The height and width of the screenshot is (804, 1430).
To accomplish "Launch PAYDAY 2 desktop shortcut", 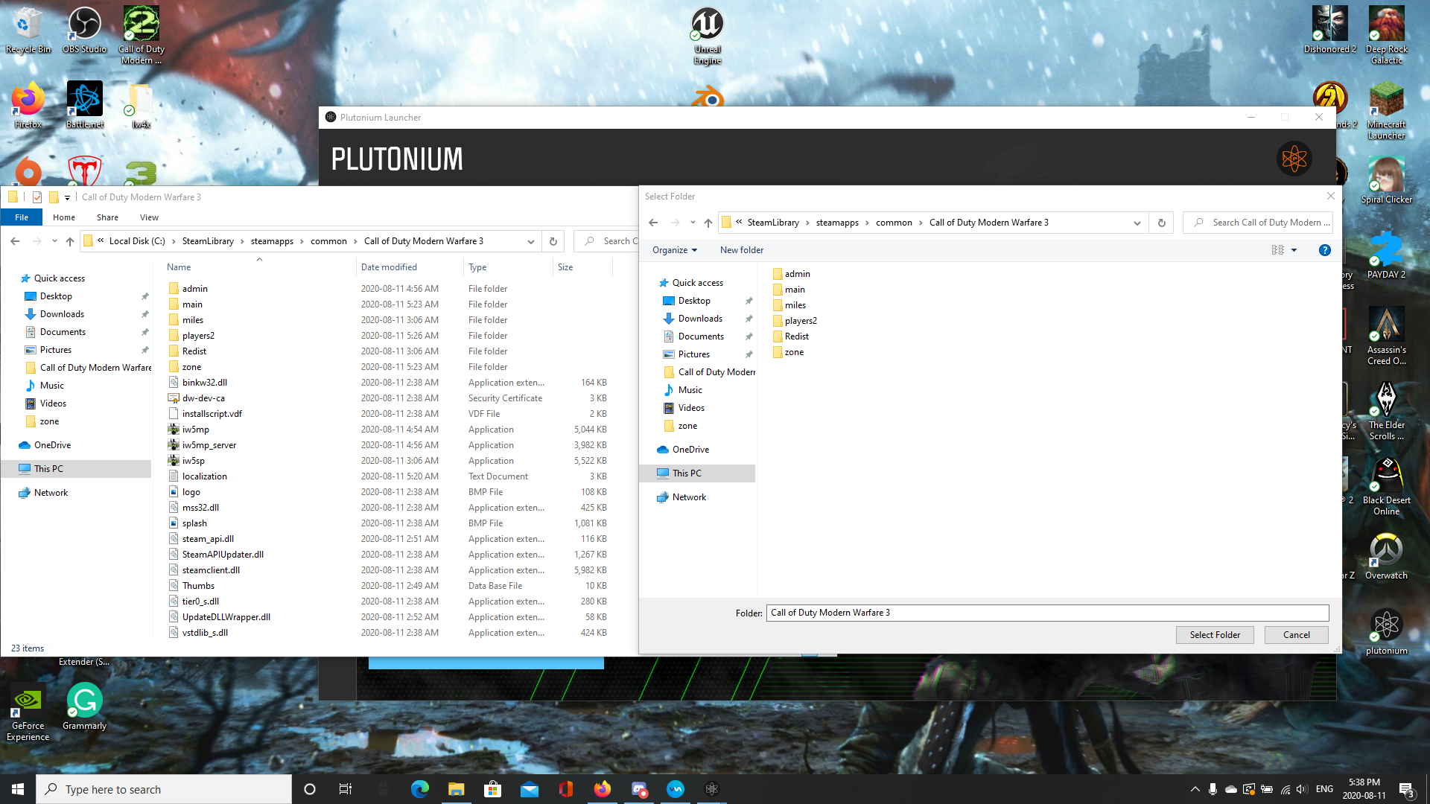I will pos(1386,255).
